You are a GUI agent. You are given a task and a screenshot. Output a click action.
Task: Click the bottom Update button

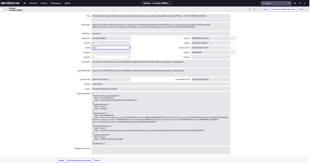click(61, 160)
